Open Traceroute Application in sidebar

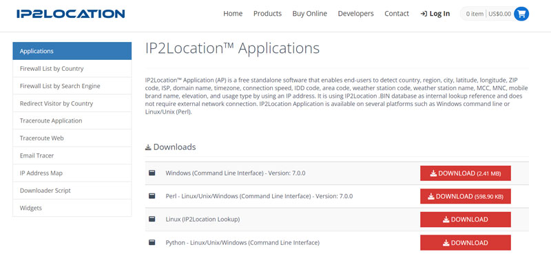[x=72, y=120]
